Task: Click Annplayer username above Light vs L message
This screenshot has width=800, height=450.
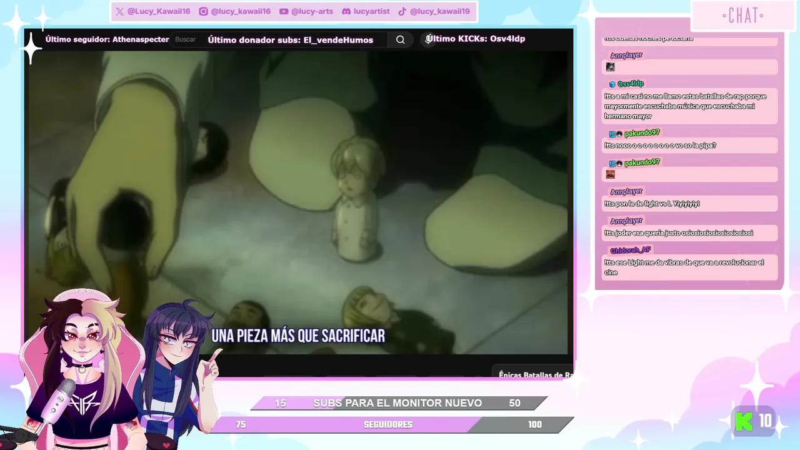Action: pos(626,191)
